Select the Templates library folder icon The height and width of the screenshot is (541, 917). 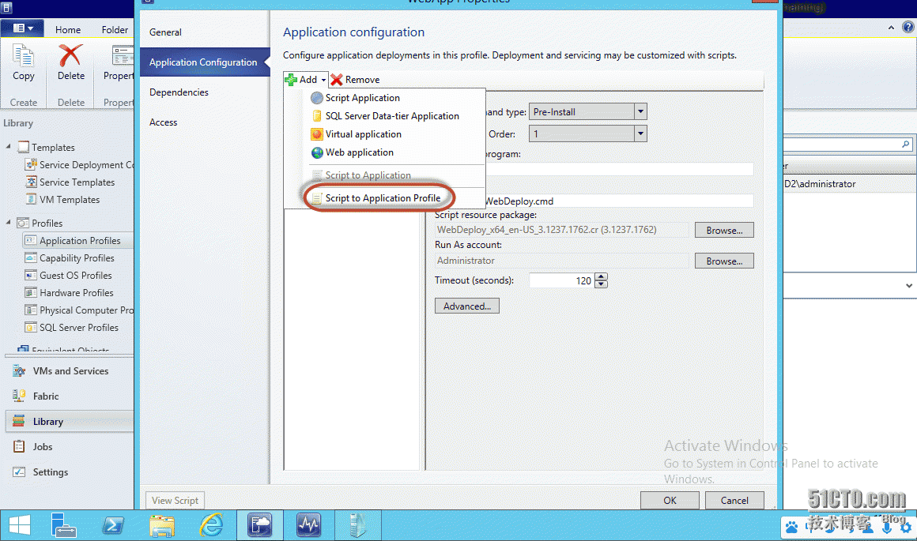tap(24, 147)
